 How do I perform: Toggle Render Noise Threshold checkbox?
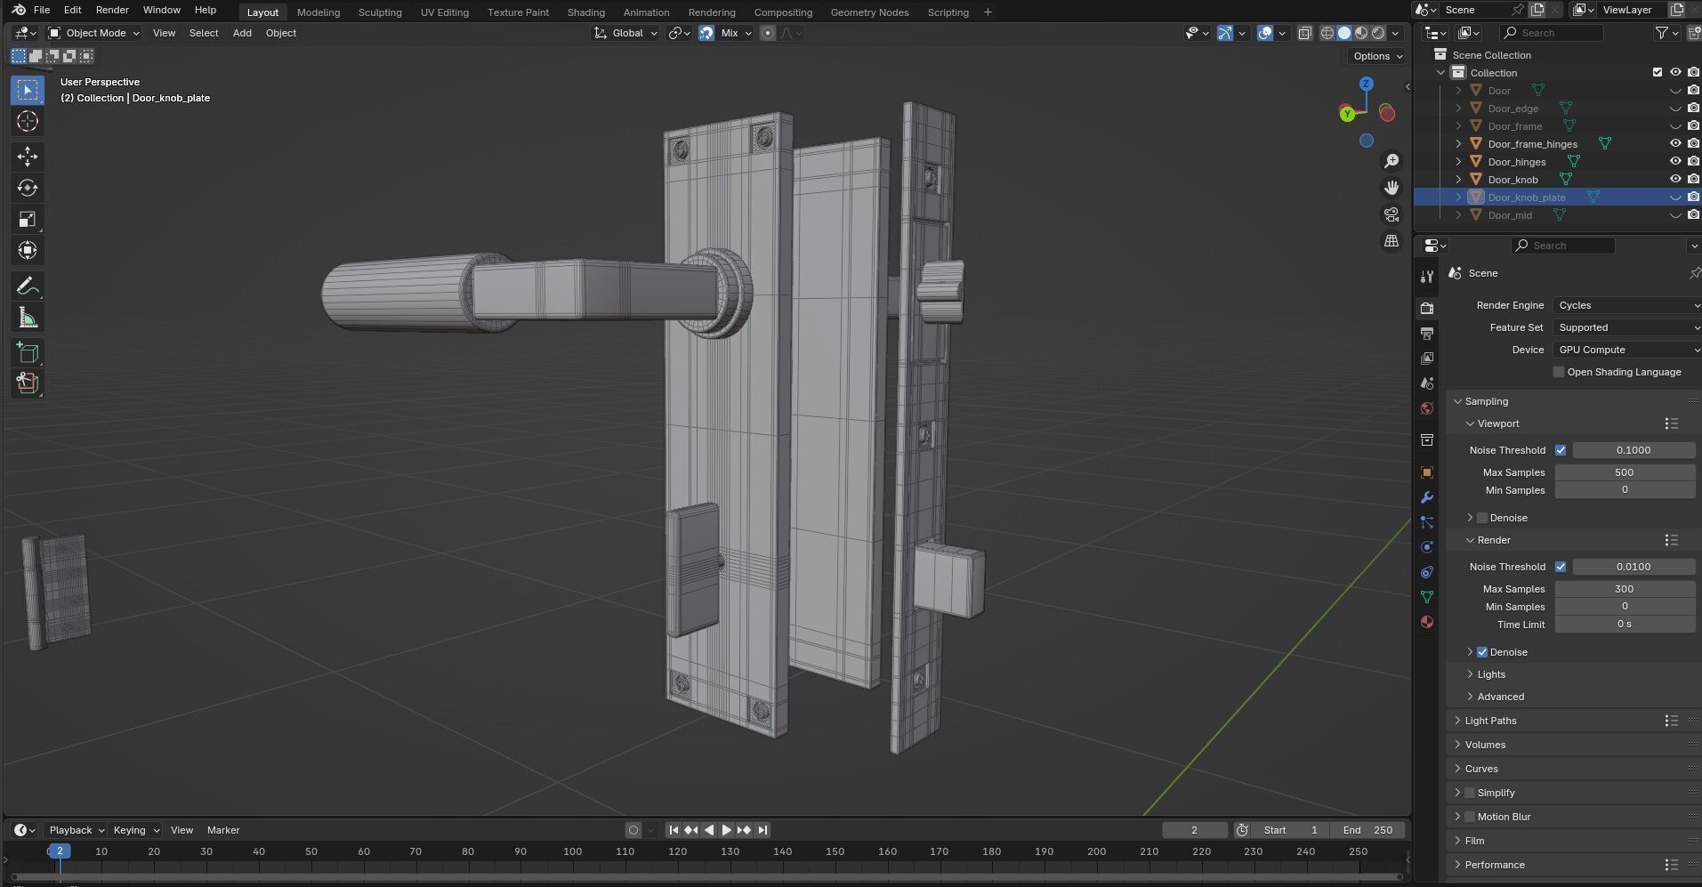[x=1561, y=567]
